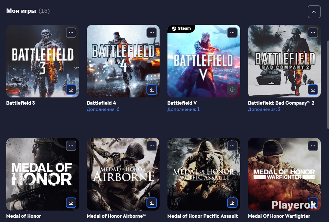
Task: Click the Battlefield 4 title text
Action: [101, 103]
